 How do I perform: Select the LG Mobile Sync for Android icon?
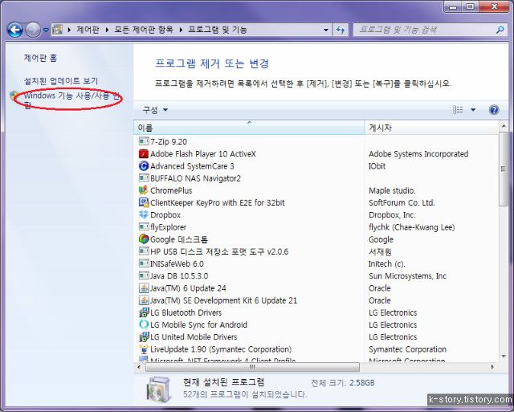click(x=144, y=324)
